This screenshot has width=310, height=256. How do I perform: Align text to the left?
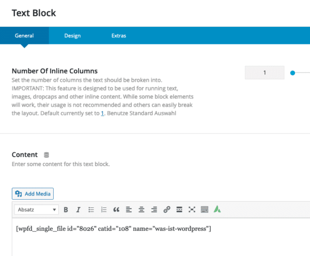[x=129, y=209]
